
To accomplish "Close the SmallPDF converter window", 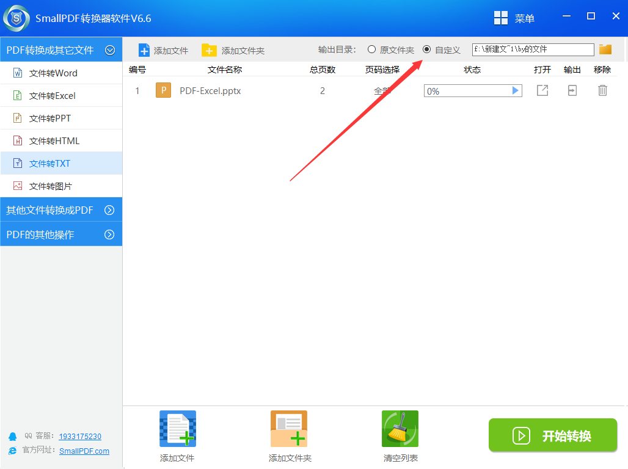I will pos(616,16).
